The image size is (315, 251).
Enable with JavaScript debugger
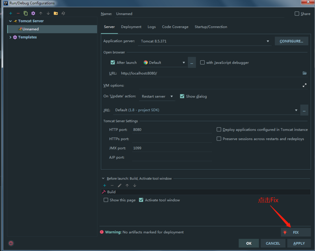tap(202, 63)
